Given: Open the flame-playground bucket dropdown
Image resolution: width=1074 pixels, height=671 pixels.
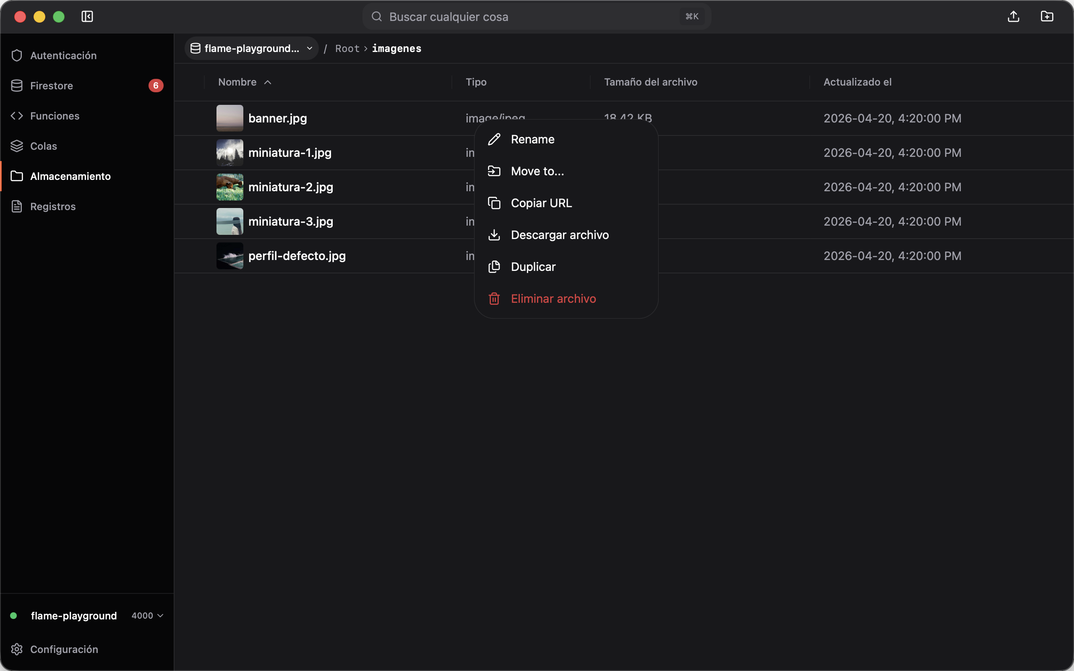Looking at the screenshot, I should tap(252, 48).
